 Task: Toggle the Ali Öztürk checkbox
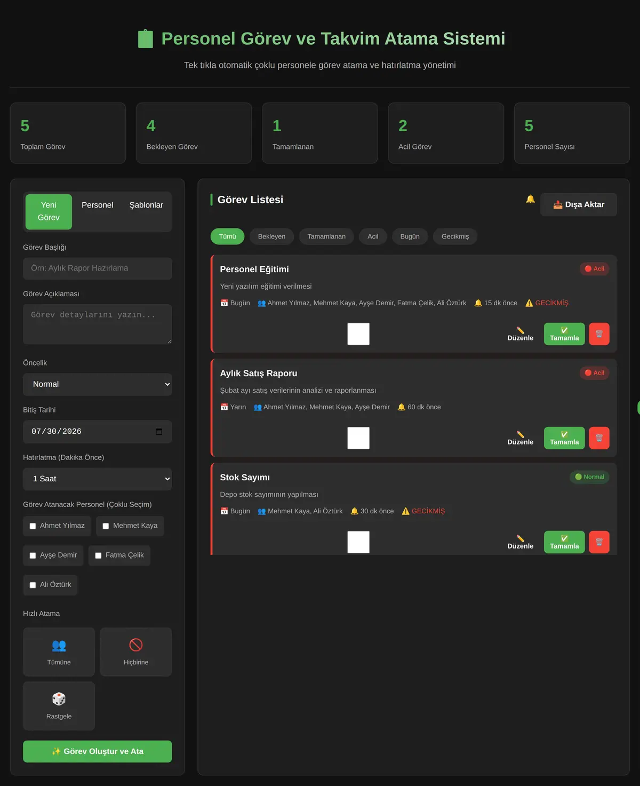point(33,585)
